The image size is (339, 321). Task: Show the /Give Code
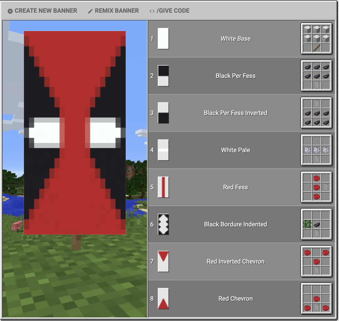point(169,11)
